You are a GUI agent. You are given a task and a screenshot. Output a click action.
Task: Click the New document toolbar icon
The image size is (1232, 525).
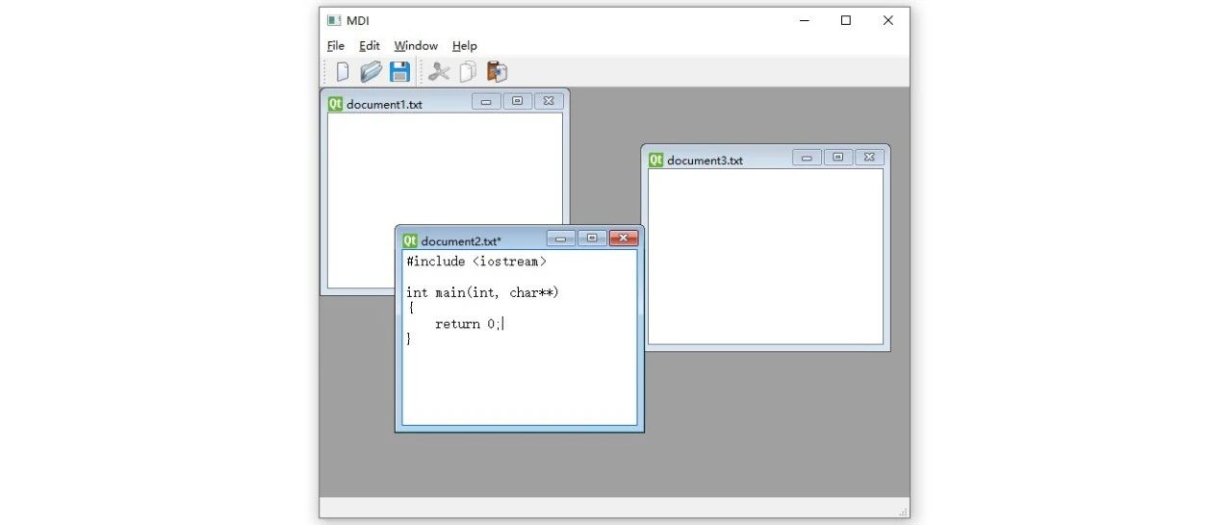[x=343, y=71]
